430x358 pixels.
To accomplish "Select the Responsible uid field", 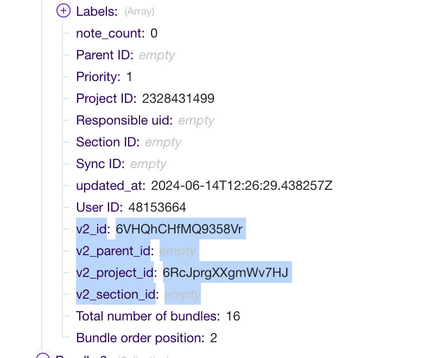I will pyautogui.click(x=124, y=120).
